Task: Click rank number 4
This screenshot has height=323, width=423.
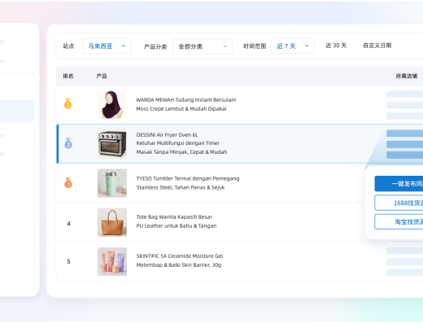Action: click(68, 224)
